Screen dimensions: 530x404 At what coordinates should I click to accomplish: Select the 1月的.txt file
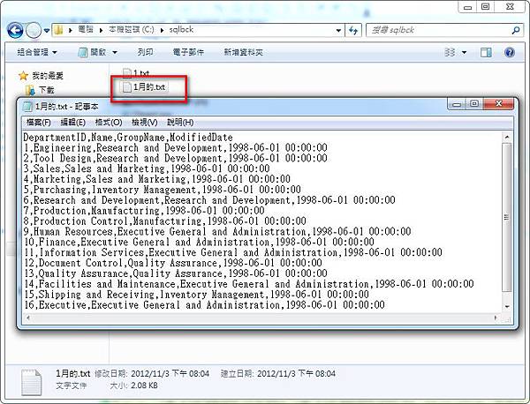(x=145, y=87)
